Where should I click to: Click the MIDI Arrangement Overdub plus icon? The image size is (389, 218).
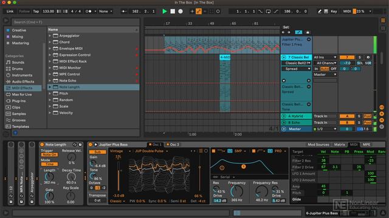point(192,12)
